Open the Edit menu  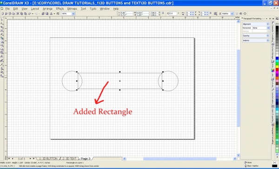click(15, 8)
